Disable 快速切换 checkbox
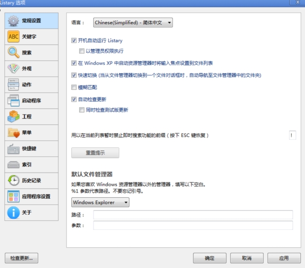The height and width of the screenshot is (268, 305). tap(74, 75)
